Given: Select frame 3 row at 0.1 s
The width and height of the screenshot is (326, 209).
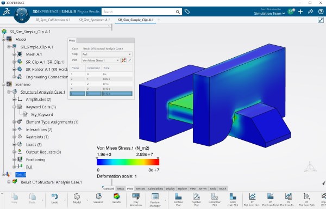Looking at the screenshot, I should (101, 84).
